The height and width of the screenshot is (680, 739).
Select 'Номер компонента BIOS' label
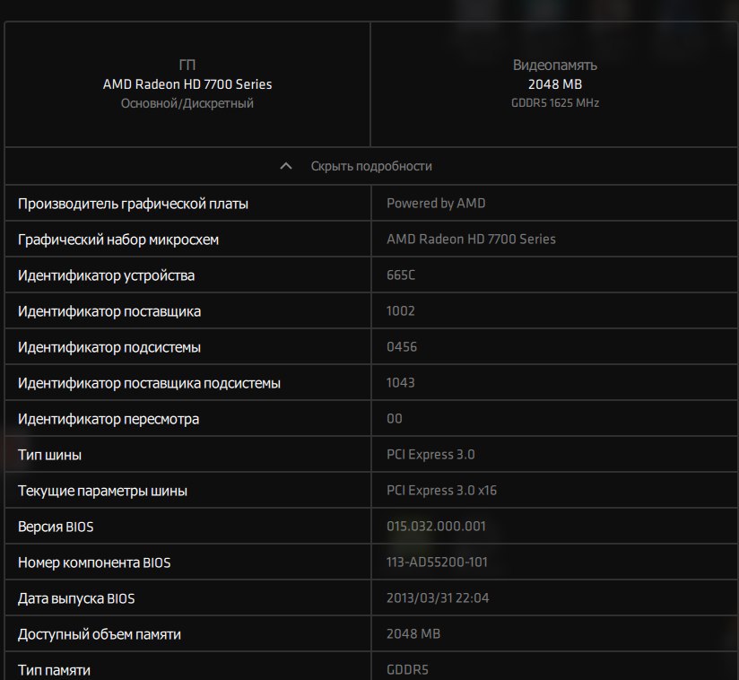pyautogui.click(x=94, y=562)
